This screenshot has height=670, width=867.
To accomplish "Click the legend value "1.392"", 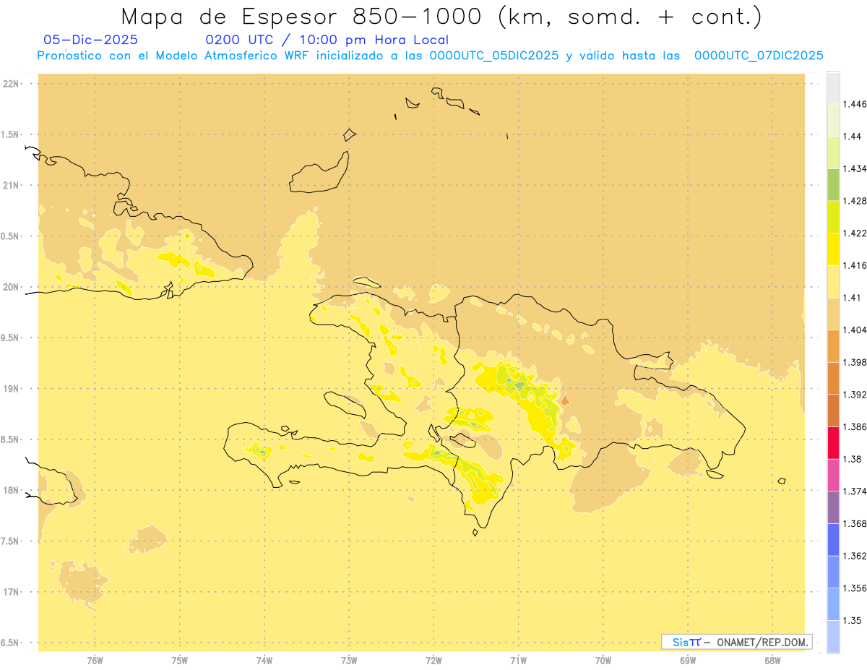I will 854,395.
